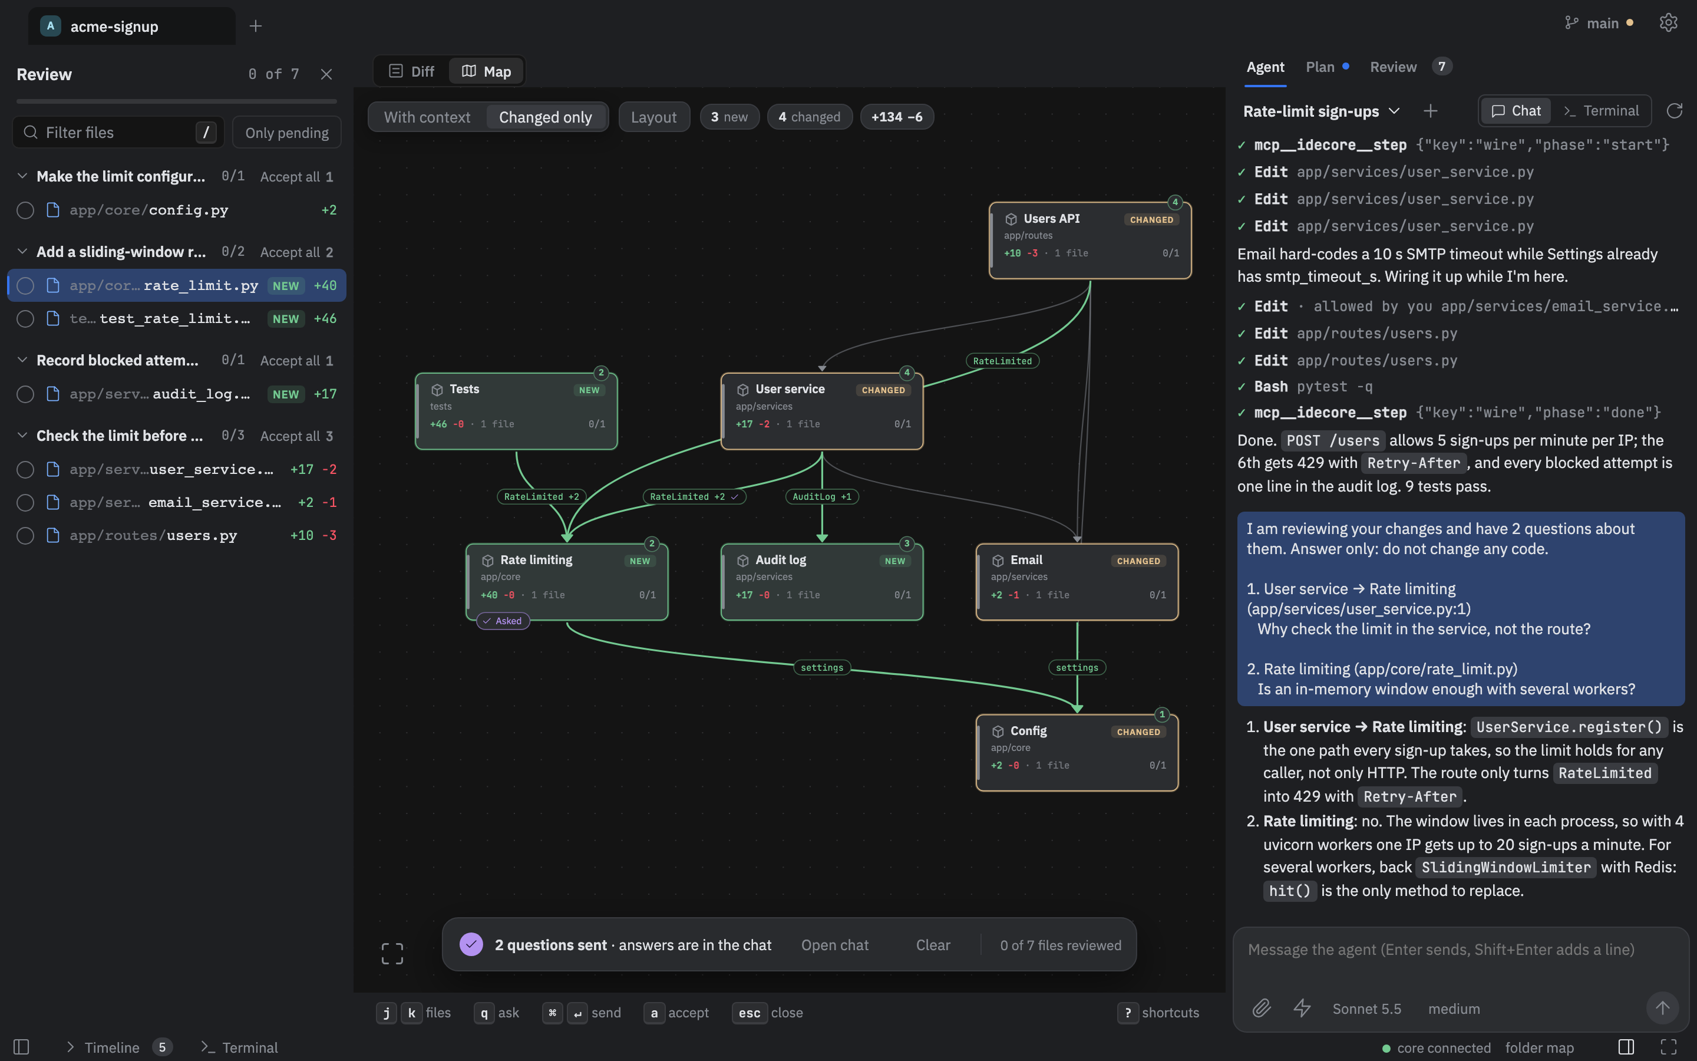Close the Review panel with X icon
The height and width of the screenshot is (1061, 1697).
tap(326, 74)
